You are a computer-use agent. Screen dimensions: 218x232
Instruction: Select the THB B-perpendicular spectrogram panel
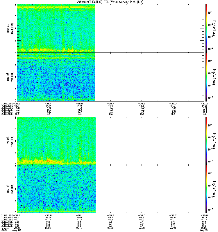point(111,28)
